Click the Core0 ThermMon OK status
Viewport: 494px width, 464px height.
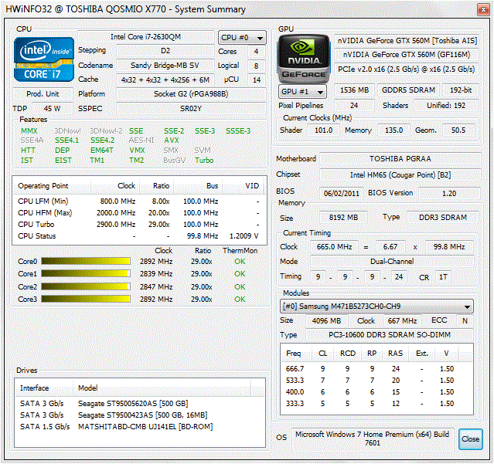click(x=240, y=262)
